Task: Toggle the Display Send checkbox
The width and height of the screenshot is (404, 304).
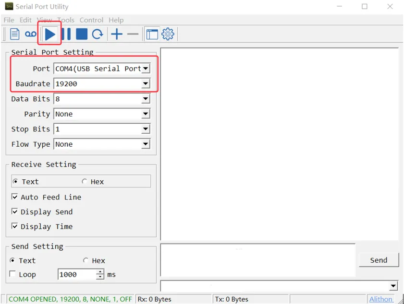Action: 15,211
